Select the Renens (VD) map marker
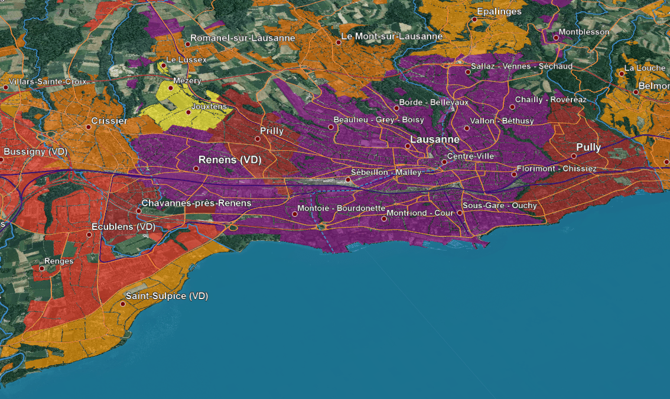 pos(195,170)
